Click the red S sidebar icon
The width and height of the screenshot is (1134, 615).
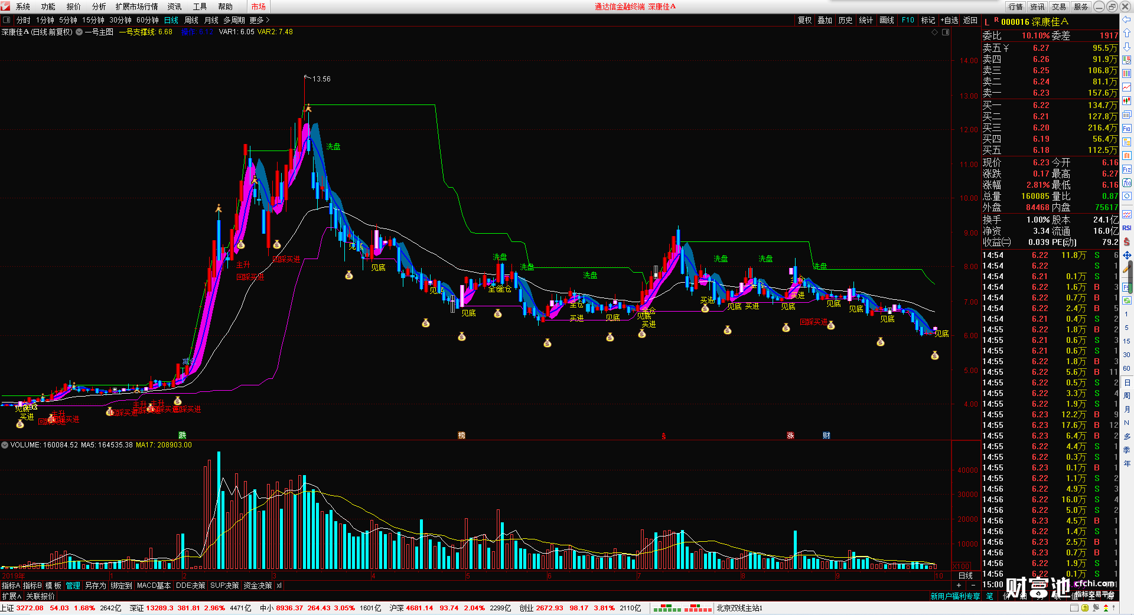1127,241
